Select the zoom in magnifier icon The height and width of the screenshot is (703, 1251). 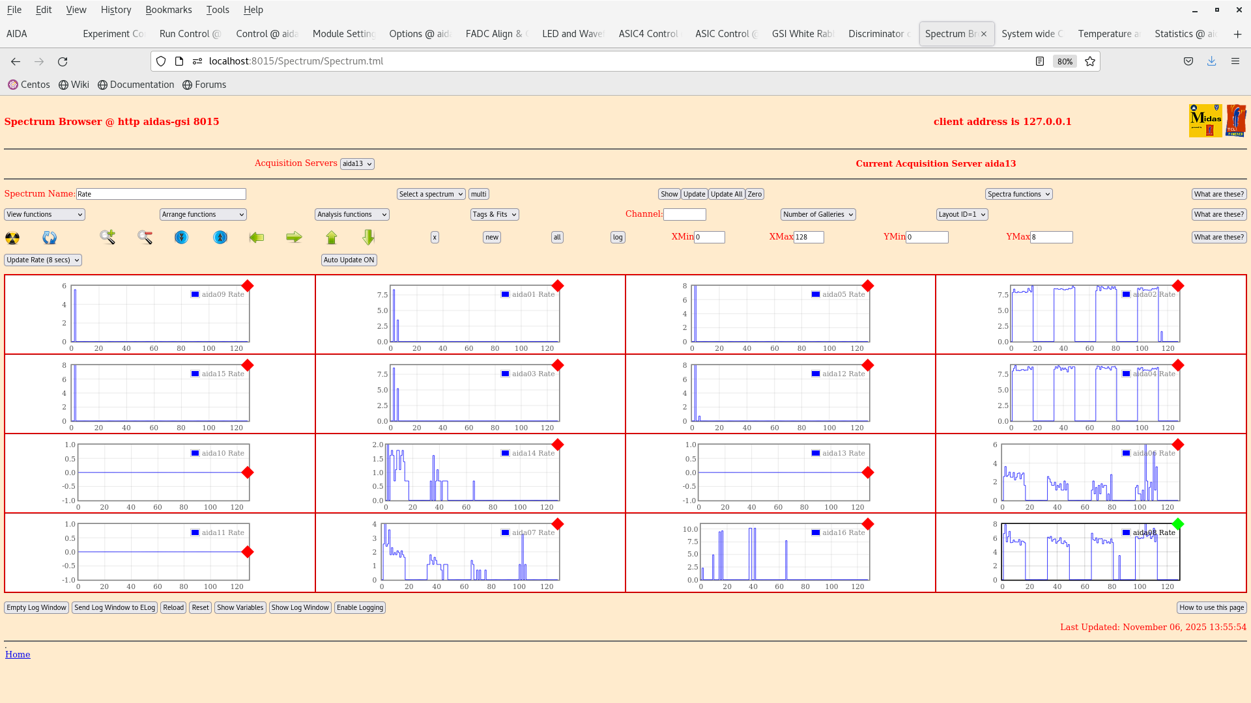click(x=108, y=237)
